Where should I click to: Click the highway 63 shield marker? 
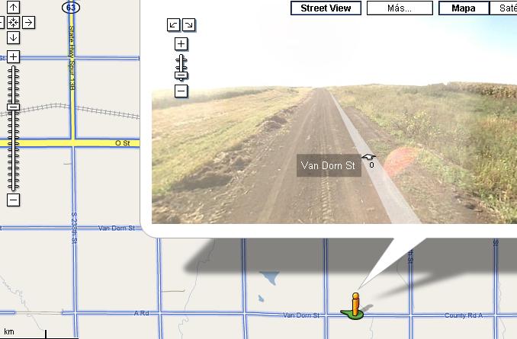click(71, 8)
